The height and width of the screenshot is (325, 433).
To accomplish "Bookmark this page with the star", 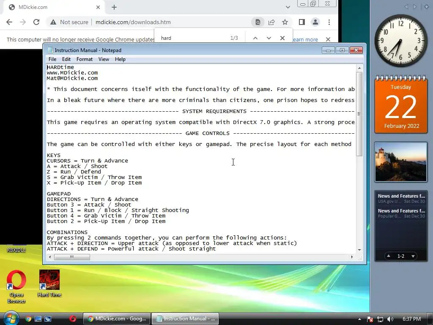I will [285, 22].
